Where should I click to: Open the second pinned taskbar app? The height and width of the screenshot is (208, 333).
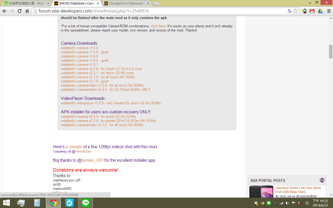click(21, 203)
